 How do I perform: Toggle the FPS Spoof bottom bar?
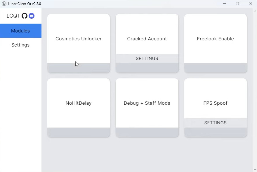coord(216,132)
